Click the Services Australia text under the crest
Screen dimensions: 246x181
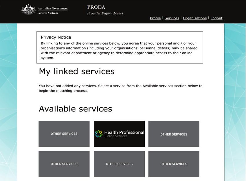tap(48, 13)
